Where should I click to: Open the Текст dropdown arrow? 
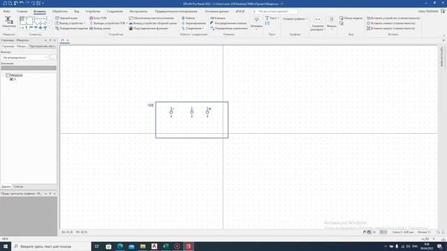pos(278,18)
